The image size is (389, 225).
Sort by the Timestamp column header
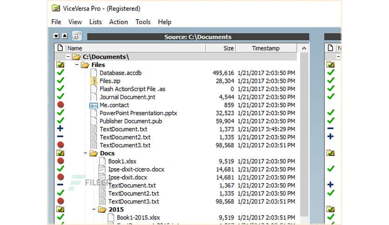click(x=266, y=48)
